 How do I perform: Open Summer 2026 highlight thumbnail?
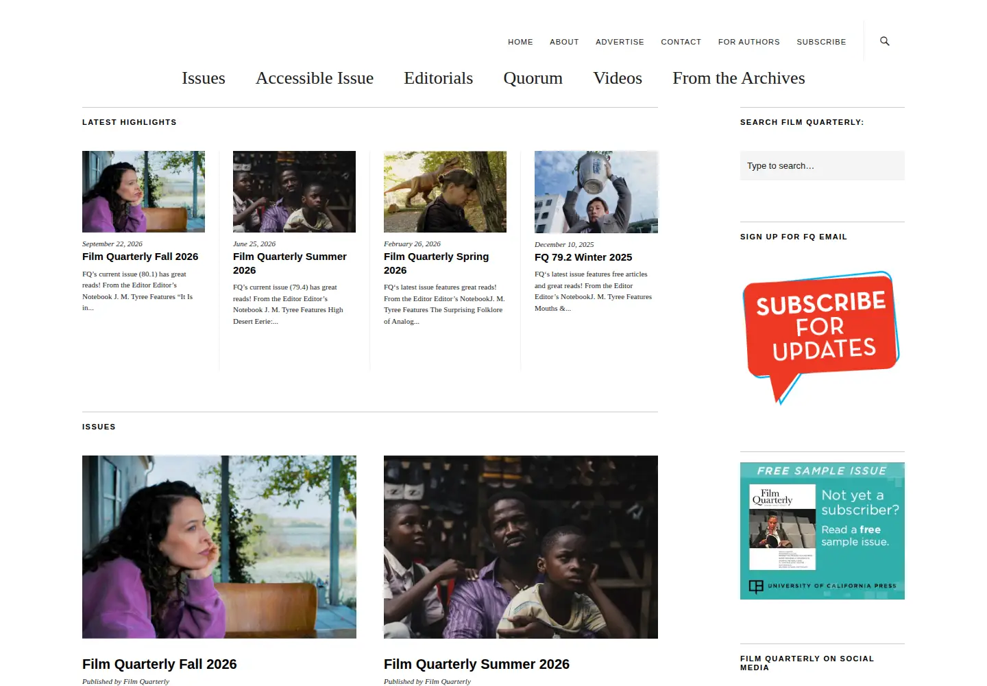click(294, 191)
